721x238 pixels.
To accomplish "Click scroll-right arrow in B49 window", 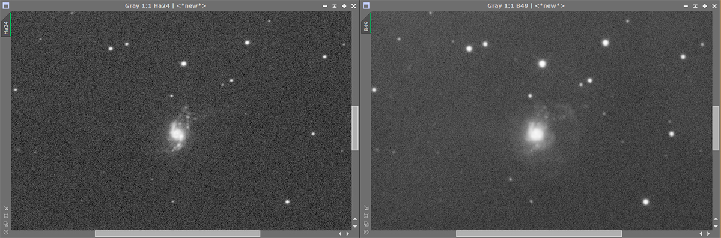I will pos(708,233).
